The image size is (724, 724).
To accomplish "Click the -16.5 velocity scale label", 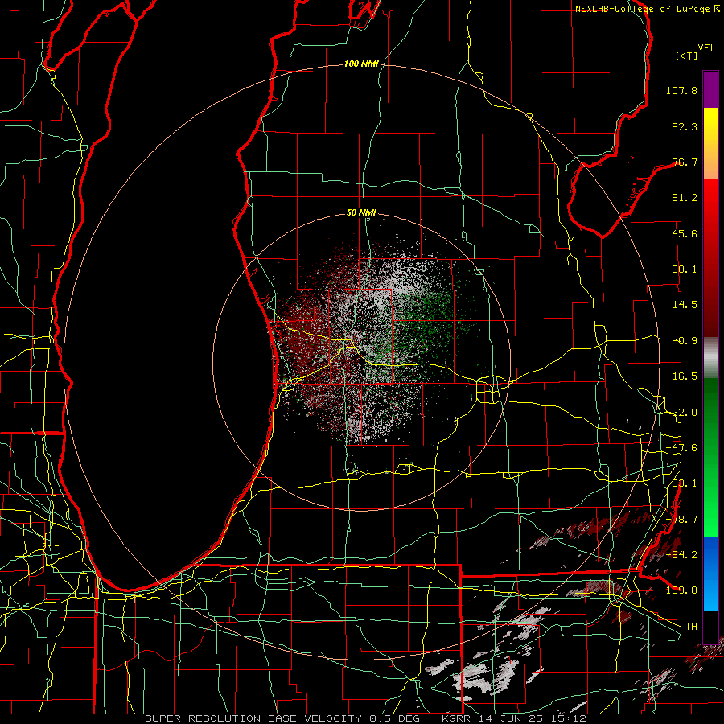I will (x=681, y=376).
